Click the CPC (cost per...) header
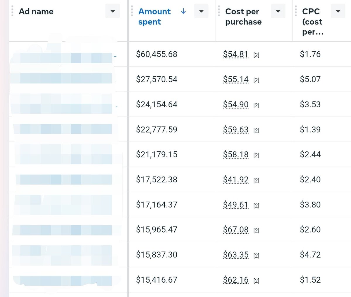Screen dimensions: 351x297 pos(313,22)
